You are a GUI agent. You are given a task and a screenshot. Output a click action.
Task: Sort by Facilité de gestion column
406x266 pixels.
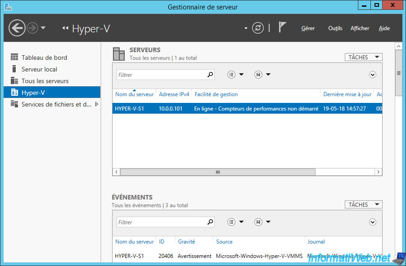click(256, 94)
